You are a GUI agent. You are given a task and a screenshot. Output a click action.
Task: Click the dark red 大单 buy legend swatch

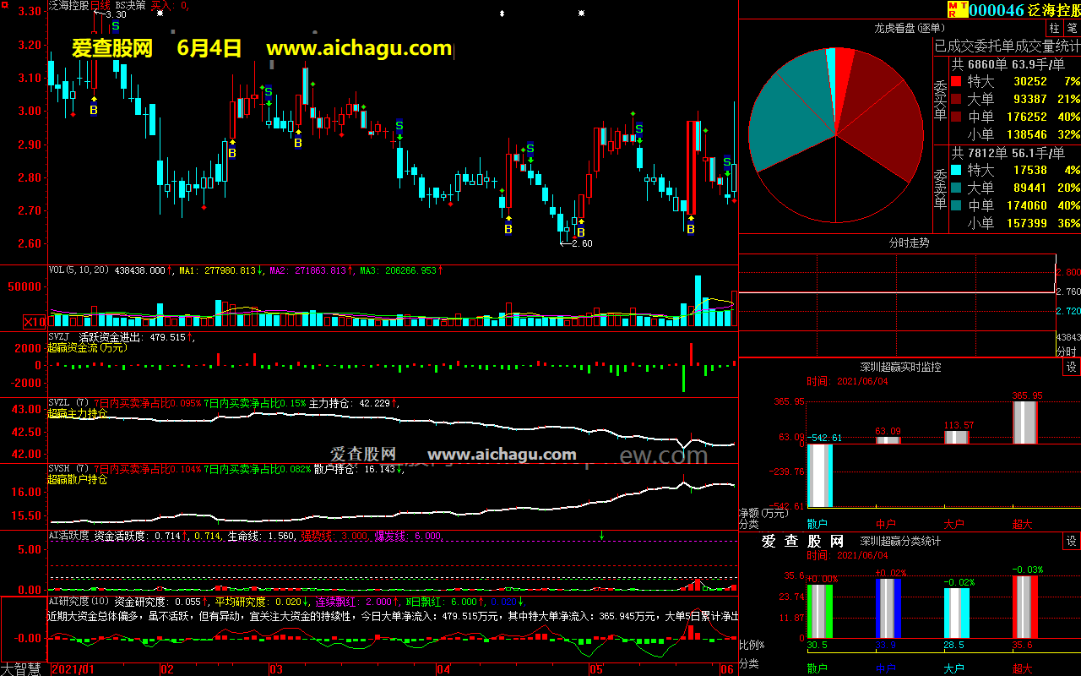click(x=955, y=100)
